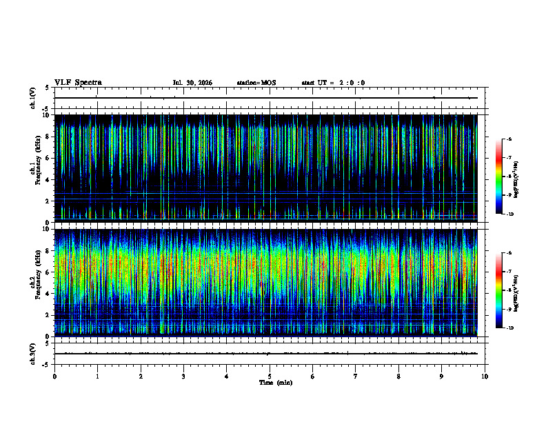Click the "station=MOS" header label
The height and width of the screenshot is (422, 546).
click(256, 83)
